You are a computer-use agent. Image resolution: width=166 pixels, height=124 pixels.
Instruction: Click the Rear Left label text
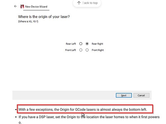pos(71,44)
